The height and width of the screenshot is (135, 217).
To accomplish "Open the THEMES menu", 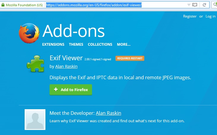I will click(76, 45).
